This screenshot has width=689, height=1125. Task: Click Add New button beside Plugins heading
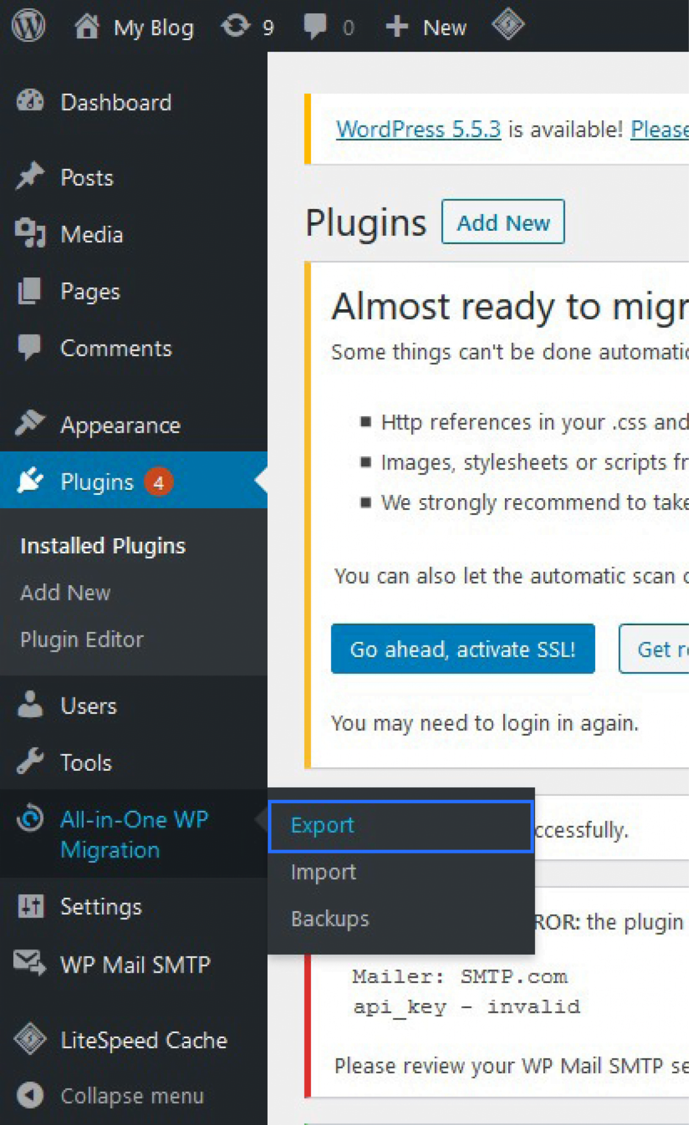[x=503, y=222]
